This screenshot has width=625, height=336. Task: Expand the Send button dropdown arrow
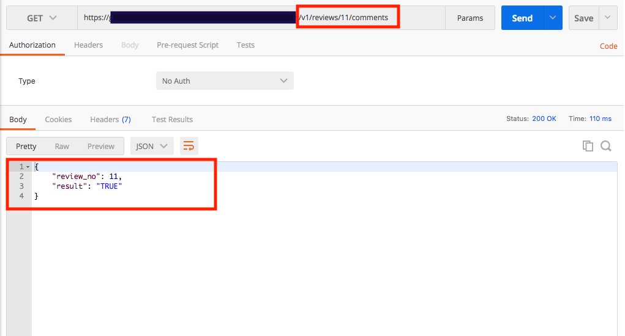553,18
